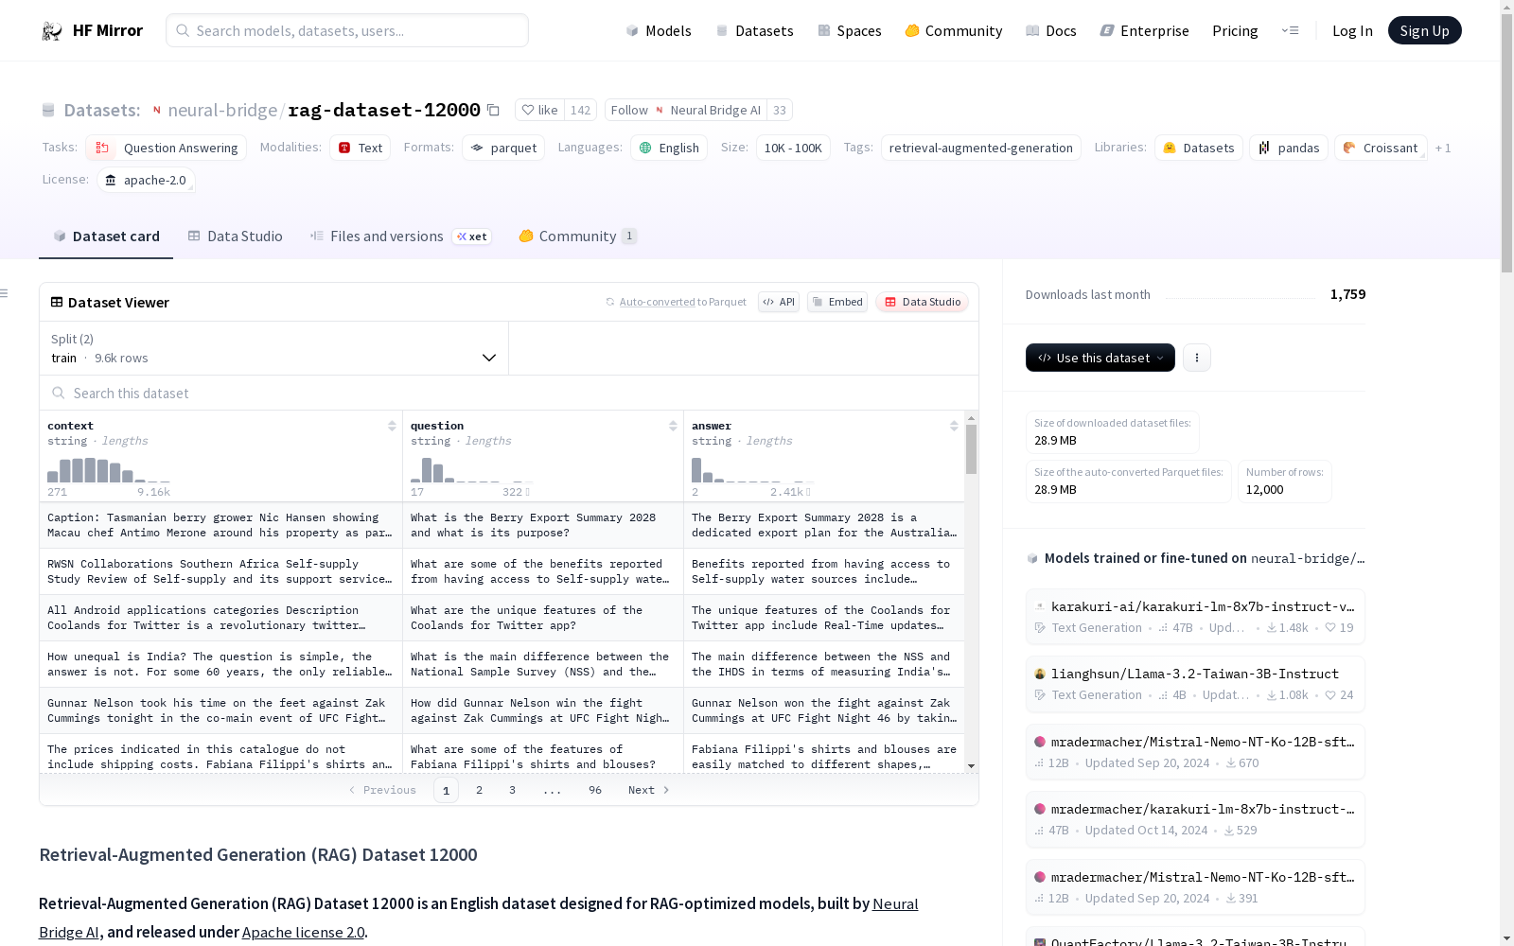Viewport: 1514px width, 946px height.
Task: Open Data Studio from viewer header
Action: (923, 302)
